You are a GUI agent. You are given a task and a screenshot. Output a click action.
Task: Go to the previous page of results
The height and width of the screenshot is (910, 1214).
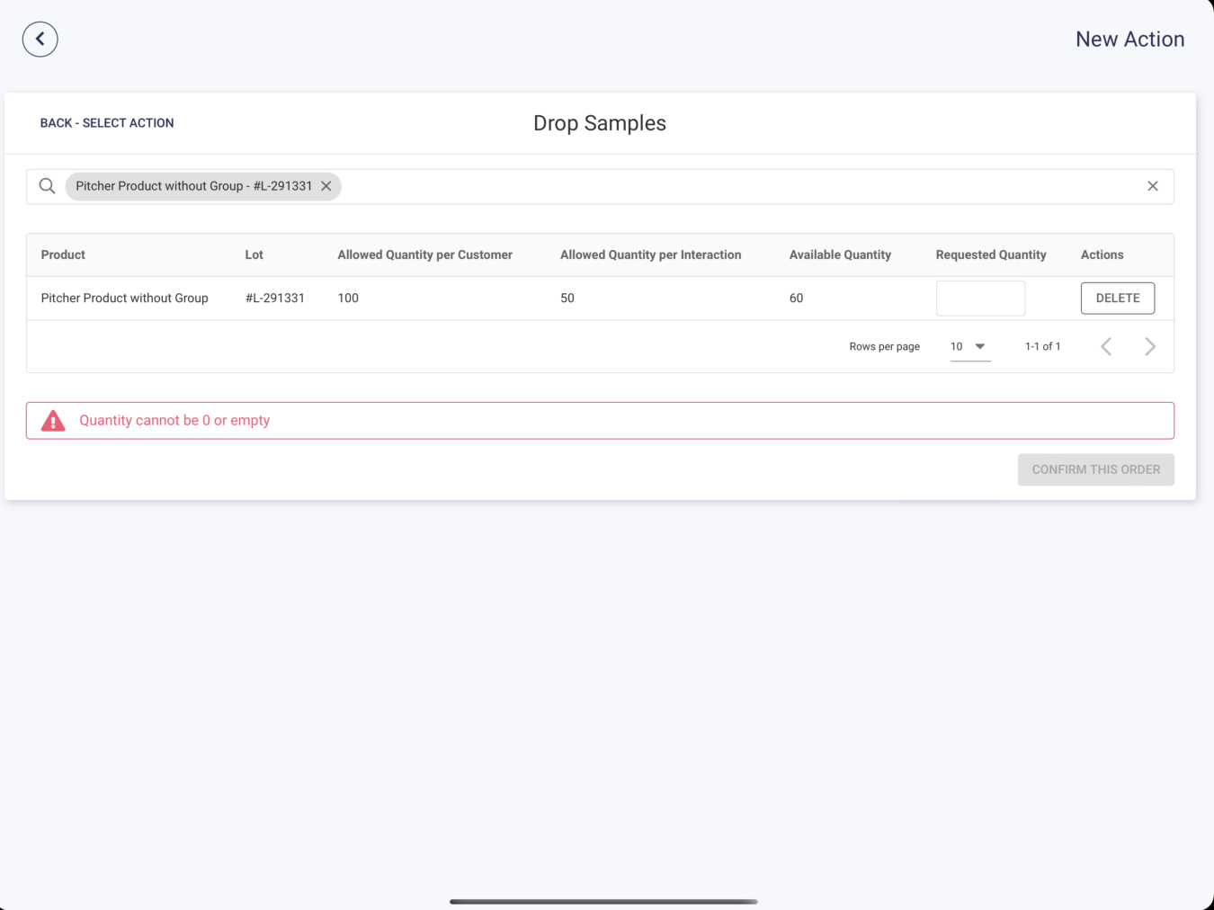1106,347
